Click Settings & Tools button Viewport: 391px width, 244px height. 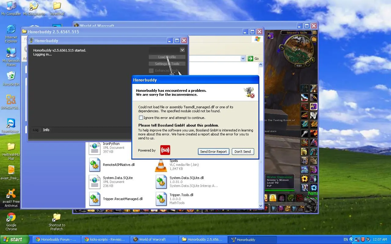pyautogui.click(x=167, y=64)
